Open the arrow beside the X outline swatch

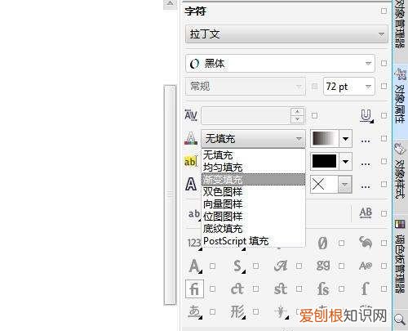(345, 185)
